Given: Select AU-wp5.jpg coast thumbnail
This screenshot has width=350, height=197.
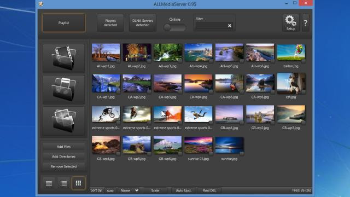Looking at the screenshot, I should click(x=229, y=53).
